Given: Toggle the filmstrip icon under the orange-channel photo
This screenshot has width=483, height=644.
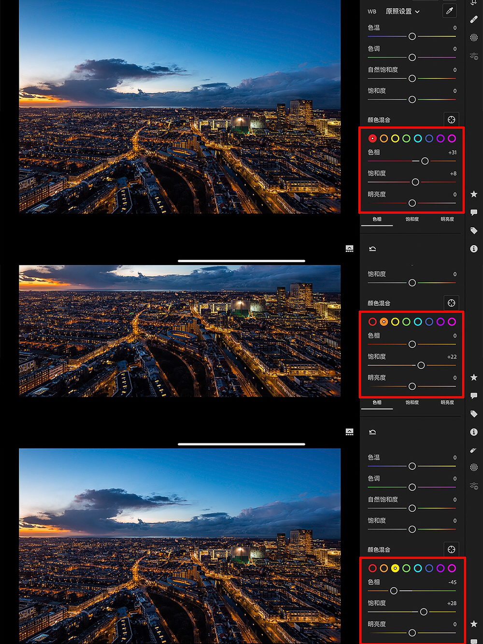Looking at the screenshot, I should click(x=350, y=432).
